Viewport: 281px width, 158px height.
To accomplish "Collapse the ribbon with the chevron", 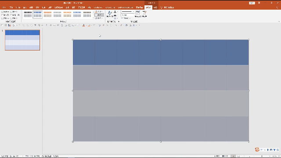I will 279,22.
